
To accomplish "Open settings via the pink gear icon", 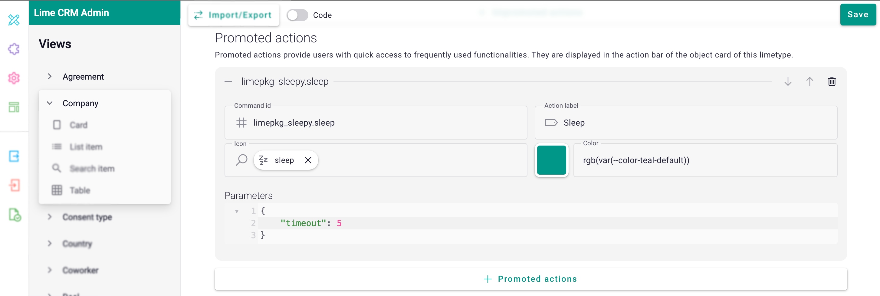I will click(14, 78).
